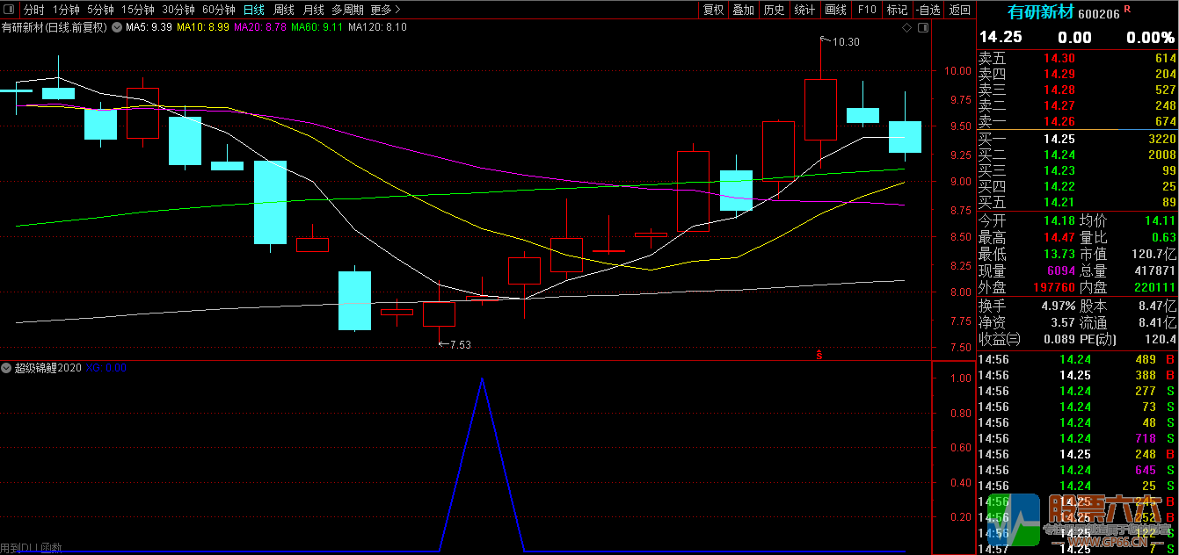
Task: Toggle 复权 price adjustment
Action: pos(712,10)
